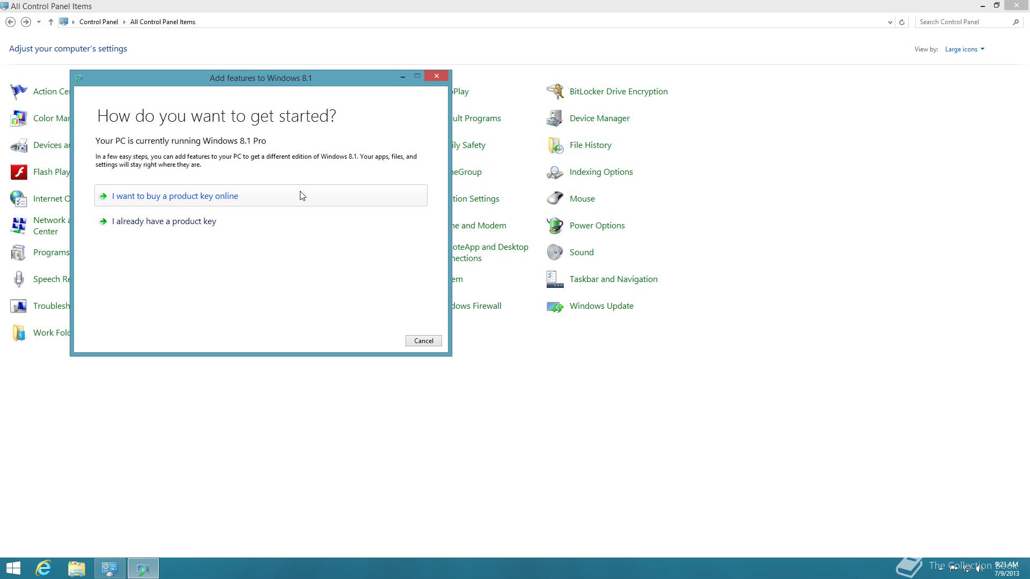
Task: Click the Sound speaker icon
Action: (555, 253)
